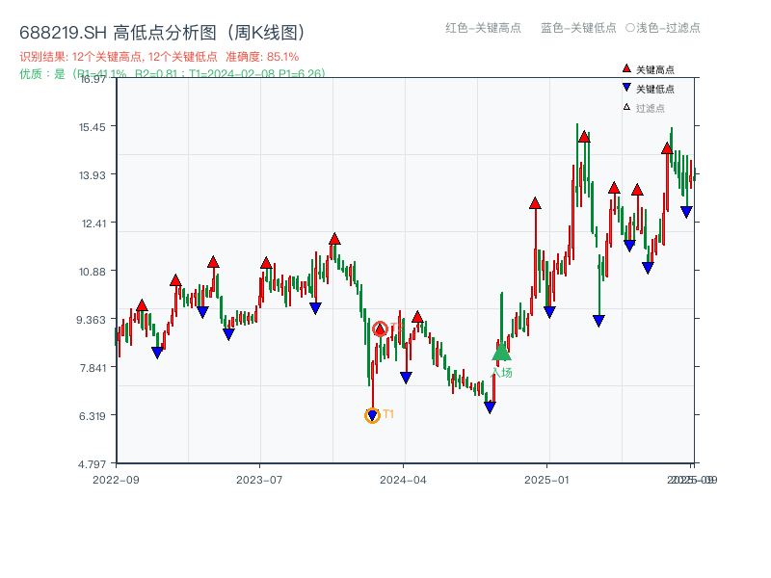Click the circled T2 high point marker
Viewport: 771px width, 578px height.
(381, 328)
